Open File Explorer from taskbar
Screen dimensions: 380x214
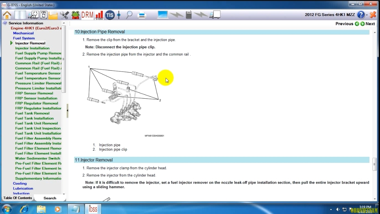point(41,209)
